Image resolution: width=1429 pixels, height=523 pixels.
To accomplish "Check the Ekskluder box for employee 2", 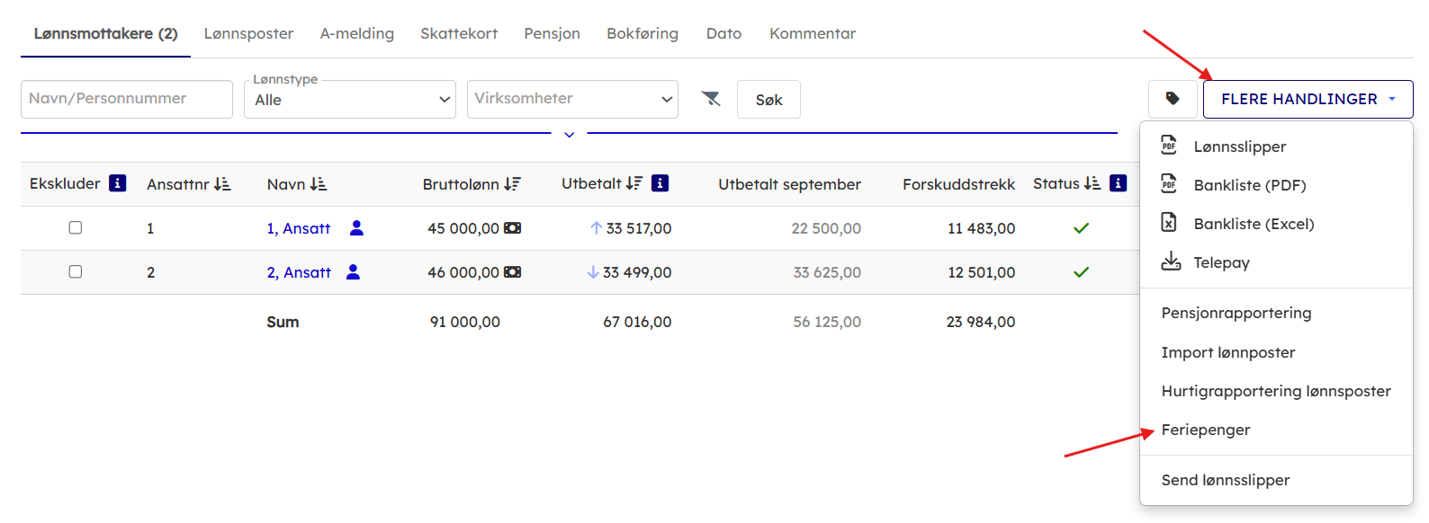I will pyautogui.click(x=76, y=272).
